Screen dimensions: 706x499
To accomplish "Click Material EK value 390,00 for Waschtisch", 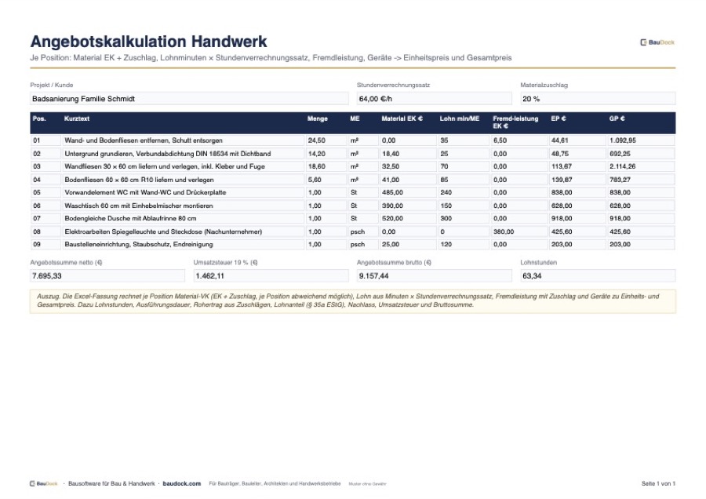I will pyautogui.click(x=408, y=206).
